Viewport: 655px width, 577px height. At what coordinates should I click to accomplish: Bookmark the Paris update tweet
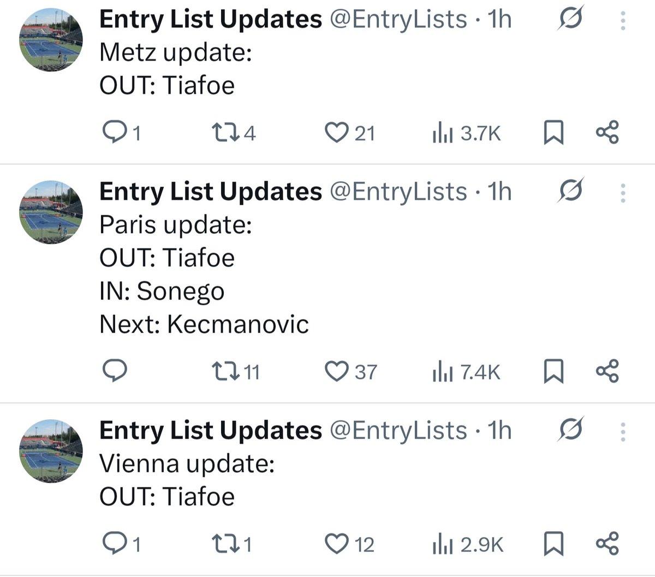553,371
